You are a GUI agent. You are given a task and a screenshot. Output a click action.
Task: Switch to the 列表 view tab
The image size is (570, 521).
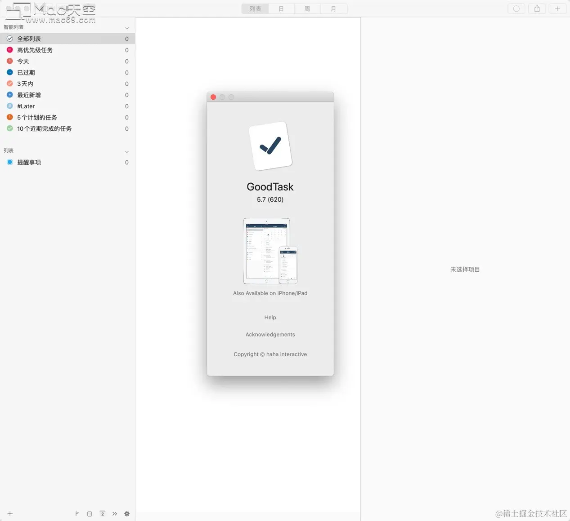pos(255,9)
